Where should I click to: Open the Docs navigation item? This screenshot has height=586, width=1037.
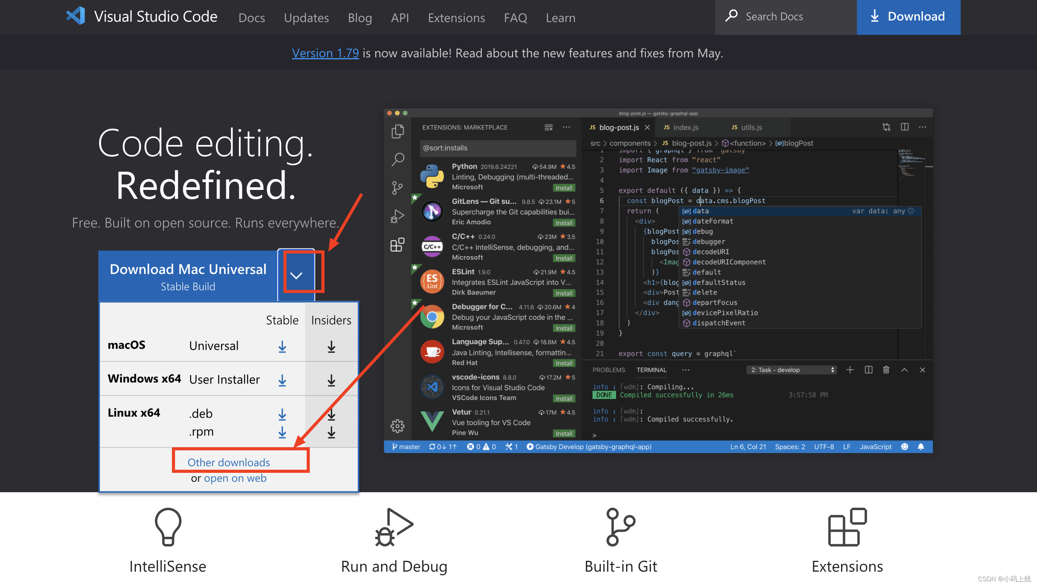pos(252,18)
